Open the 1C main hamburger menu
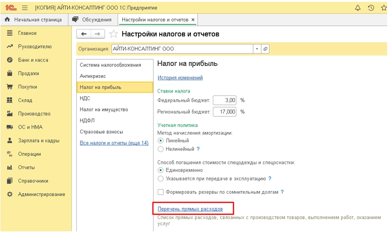The image size is (388, 235). click(x=25, y=8)
